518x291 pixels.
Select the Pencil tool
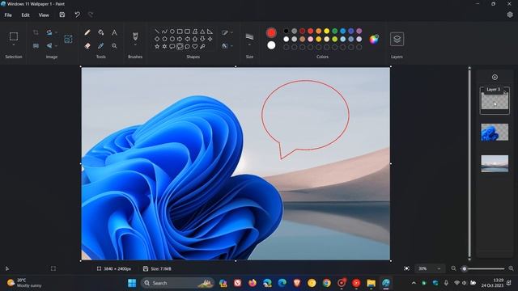(87, 32)
